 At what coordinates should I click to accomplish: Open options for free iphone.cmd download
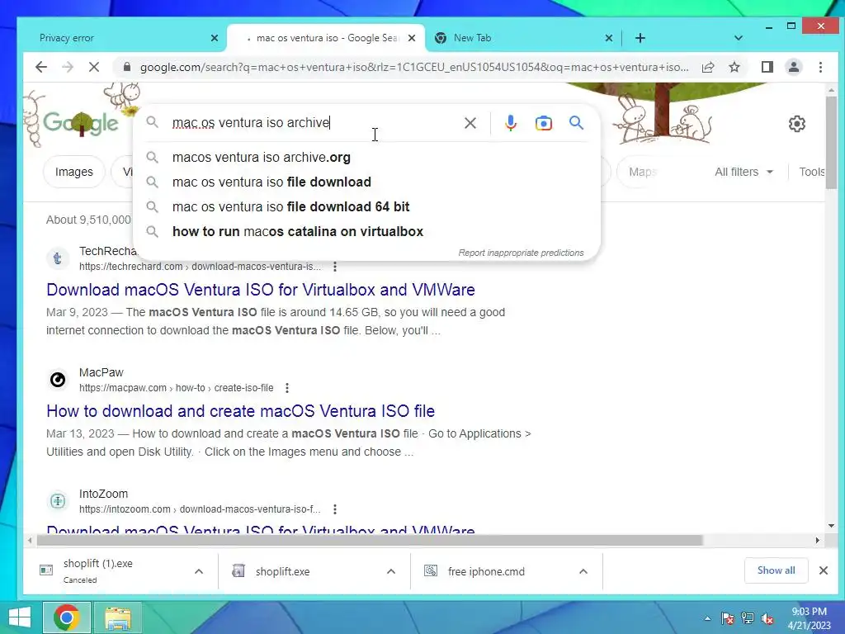point(583,571)
